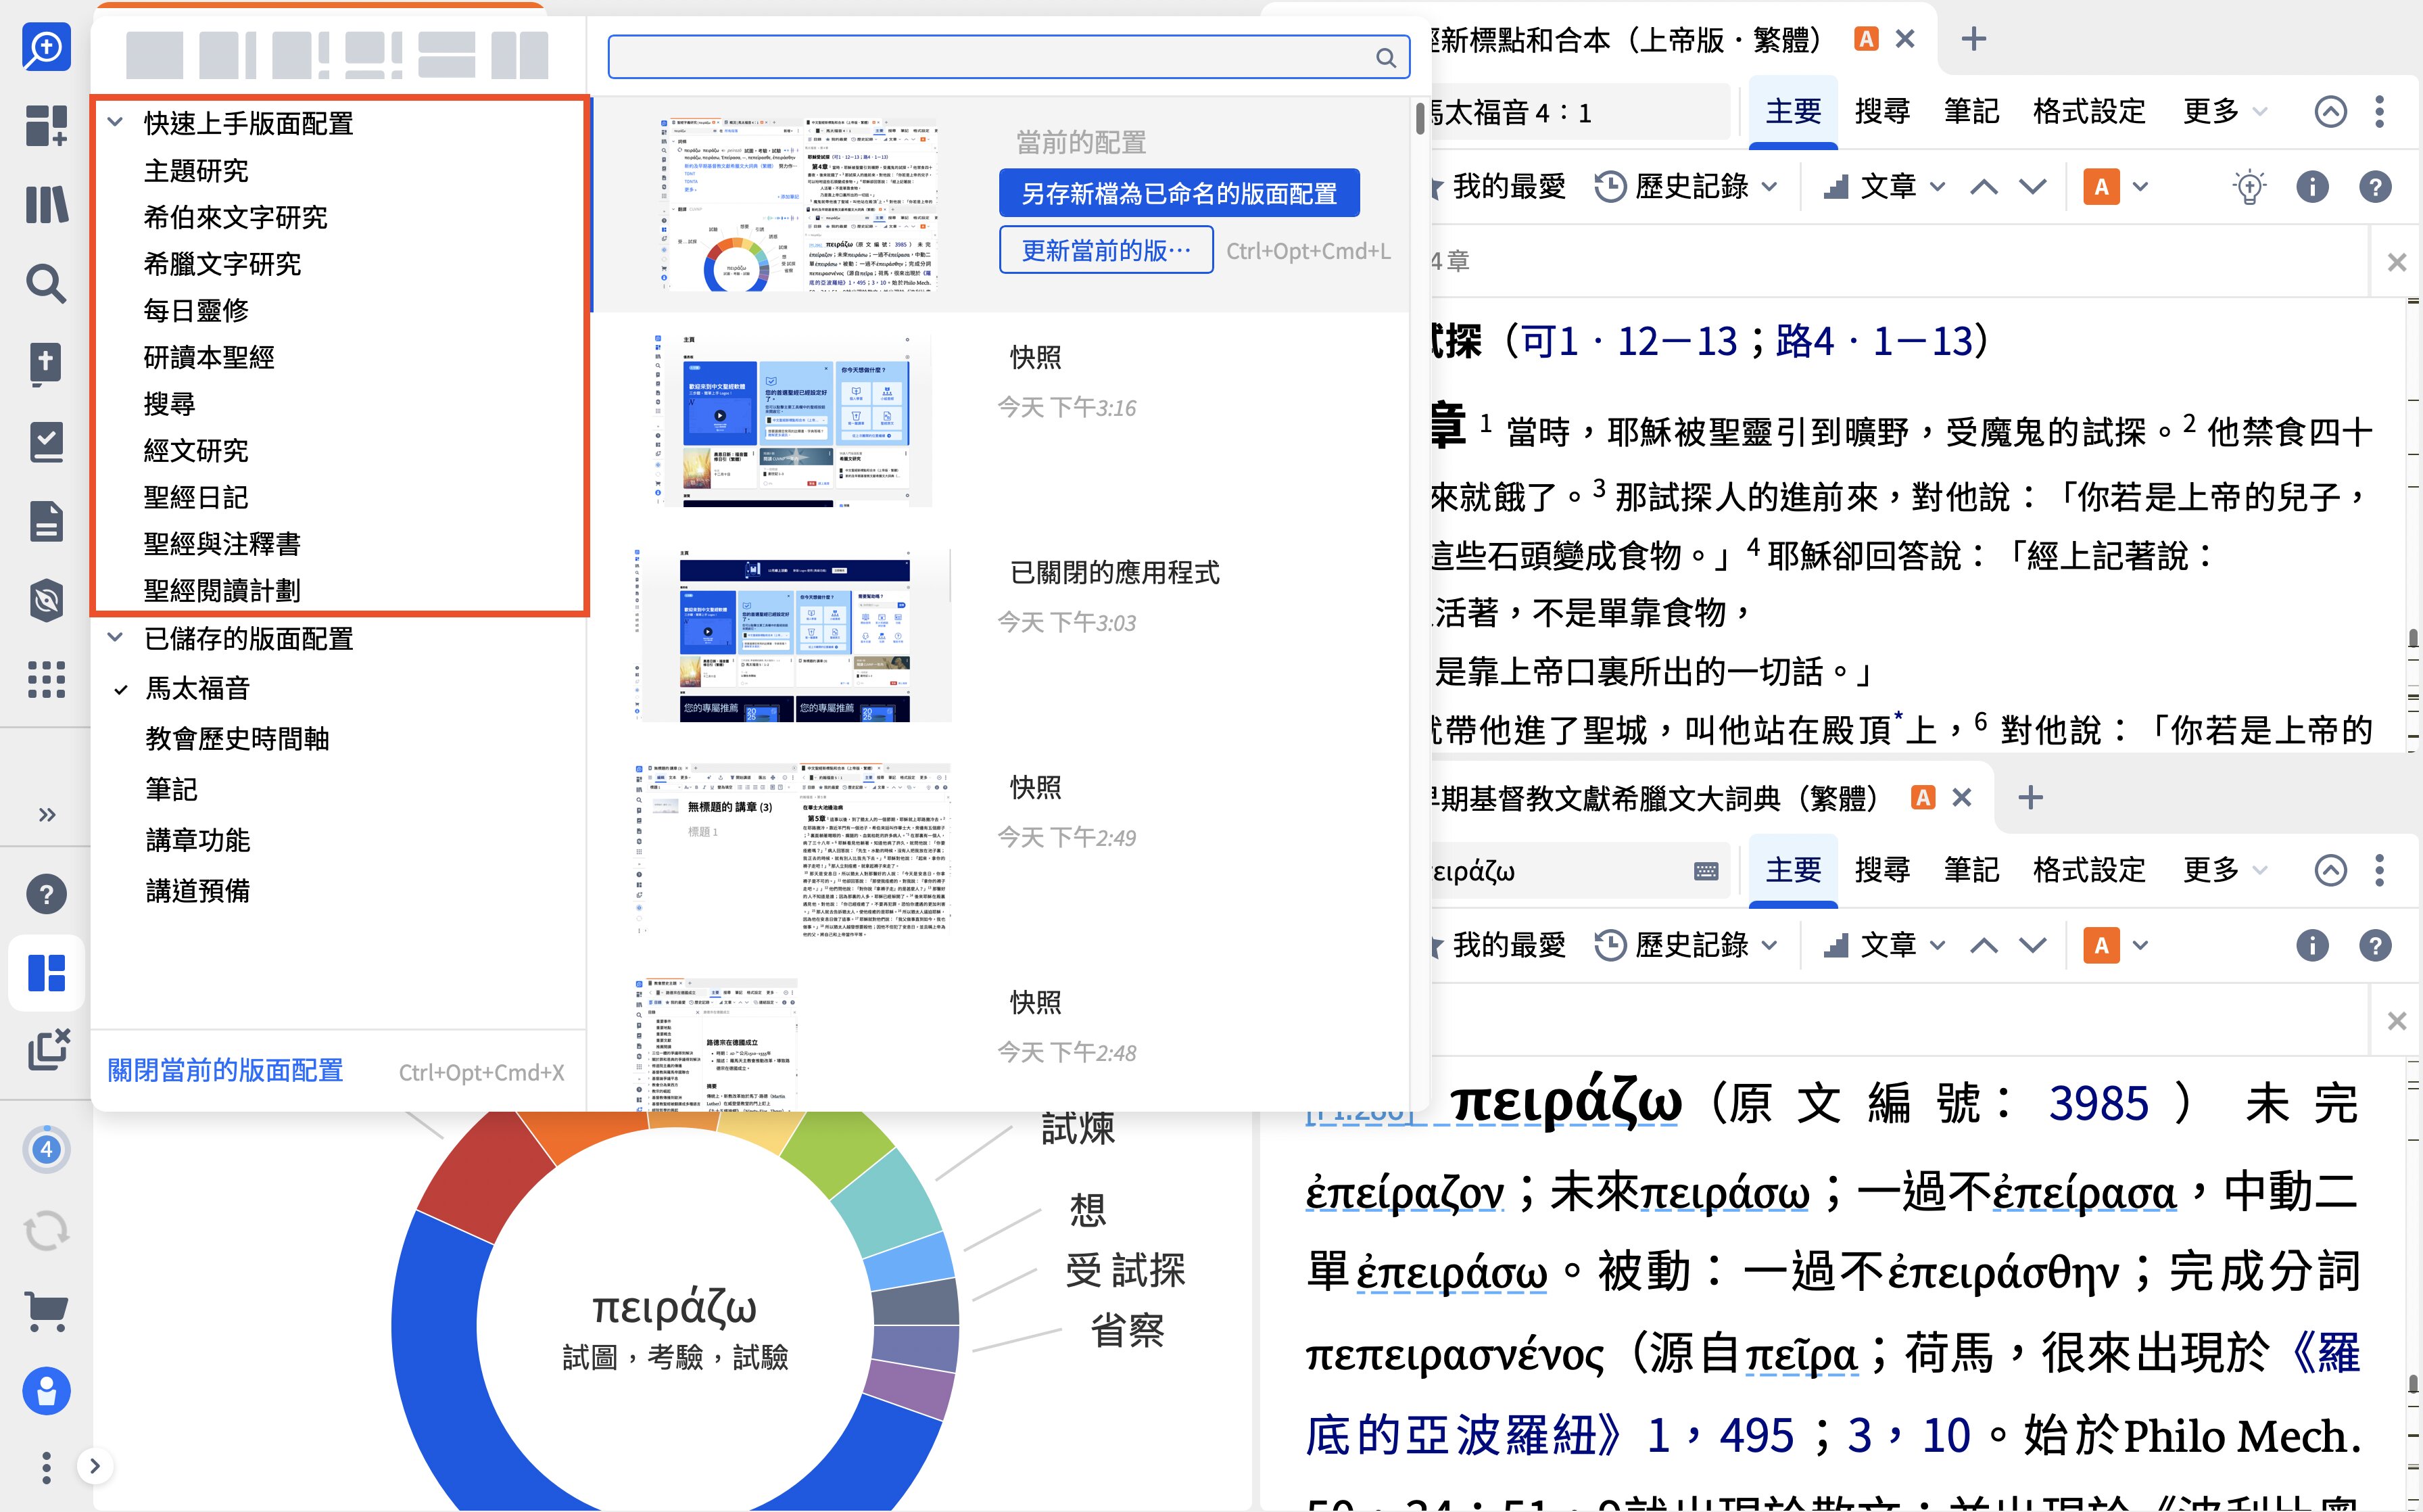
Task: Select 主題研究 layout
Action: 196,171
